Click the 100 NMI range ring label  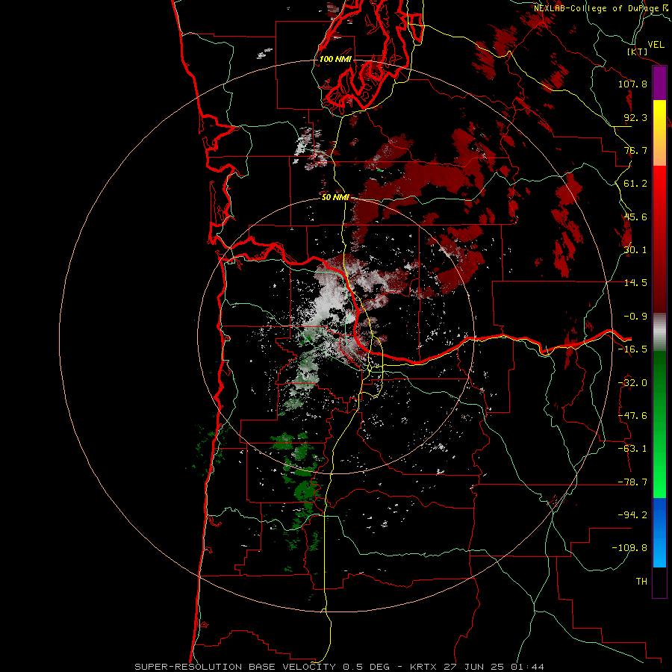(x=335, y=59)
